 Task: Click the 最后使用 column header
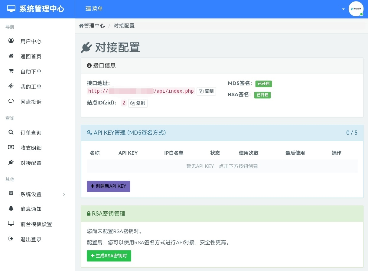point(295,153)
